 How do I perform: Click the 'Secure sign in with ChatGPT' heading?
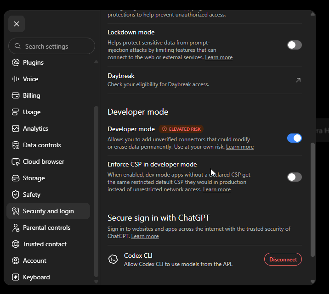pos(159,218)
